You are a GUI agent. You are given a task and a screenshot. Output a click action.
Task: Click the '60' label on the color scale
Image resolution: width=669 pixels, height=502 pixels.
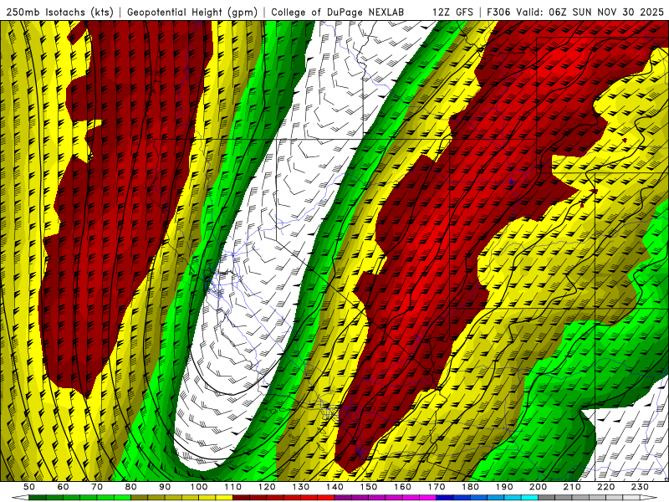coord(63,487)
